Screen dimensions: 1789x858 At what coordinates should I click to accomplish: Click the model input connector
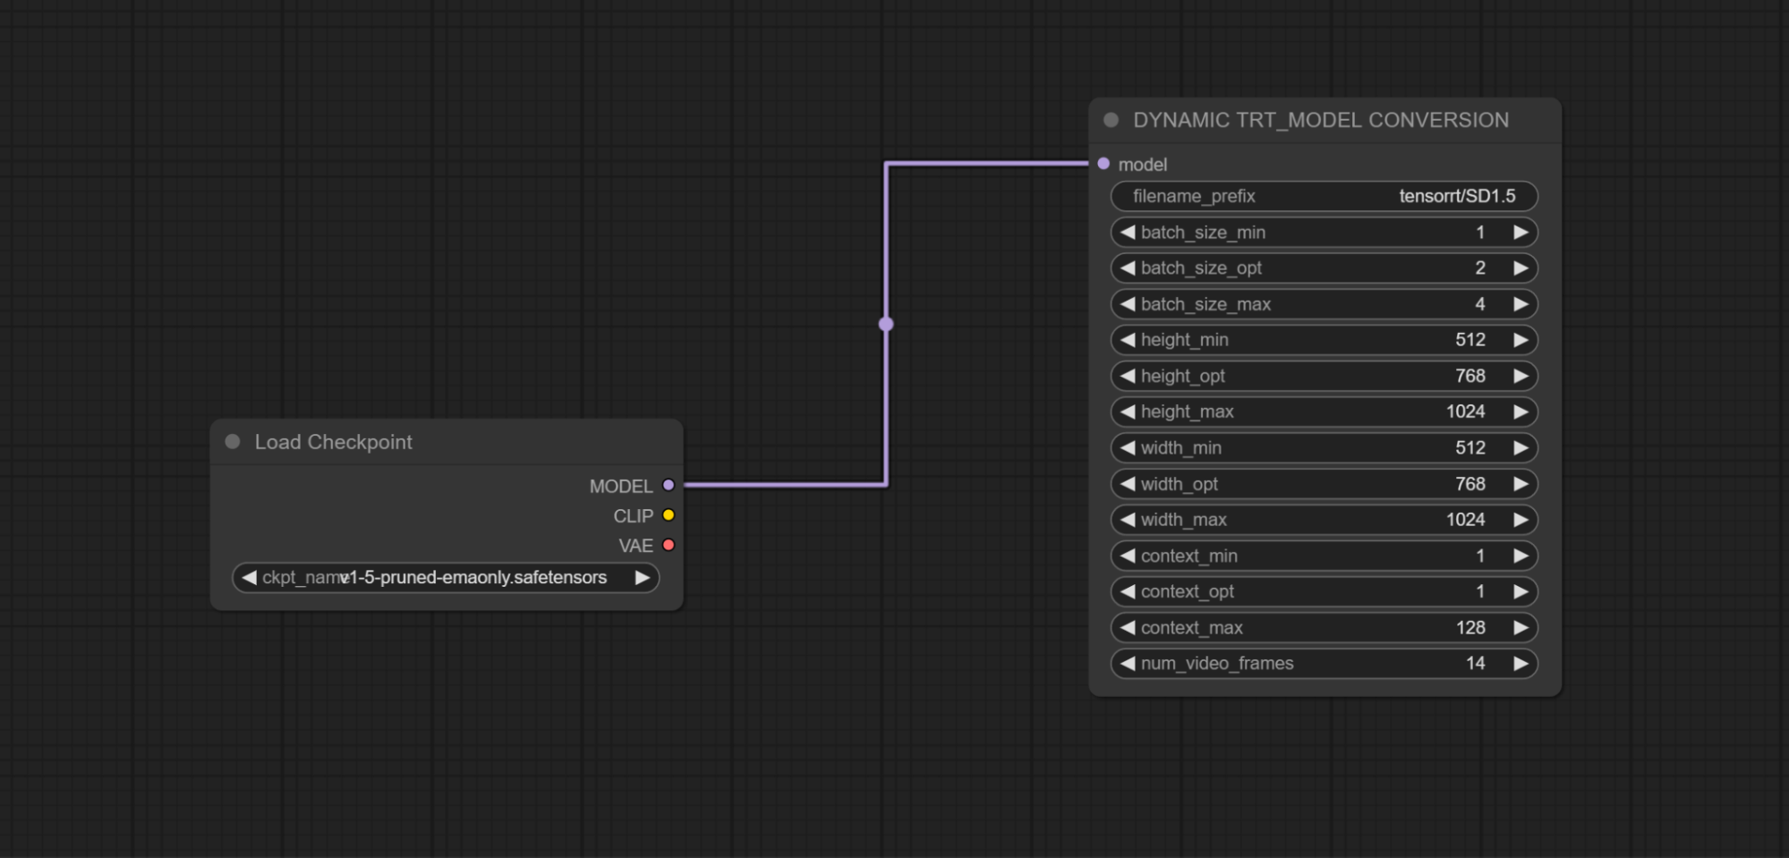(1103, 164)
